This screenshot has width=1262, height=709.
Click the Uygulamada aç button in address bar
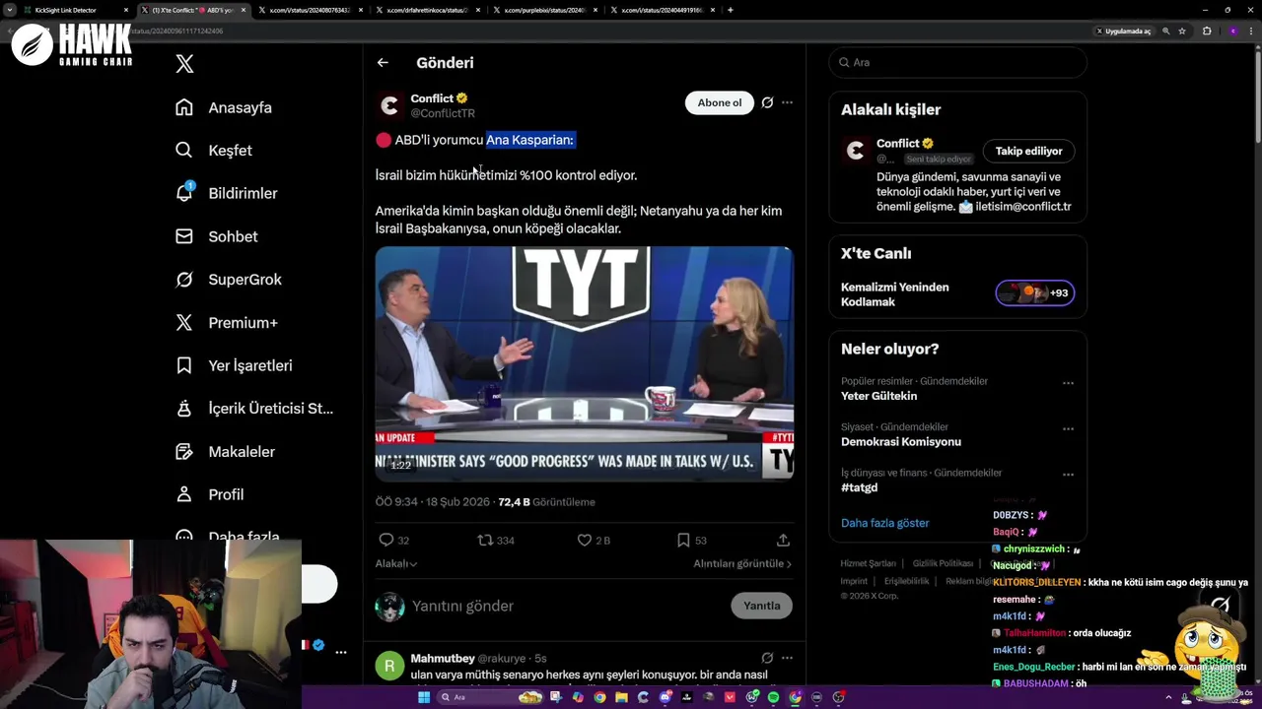tap(1123, 31)
